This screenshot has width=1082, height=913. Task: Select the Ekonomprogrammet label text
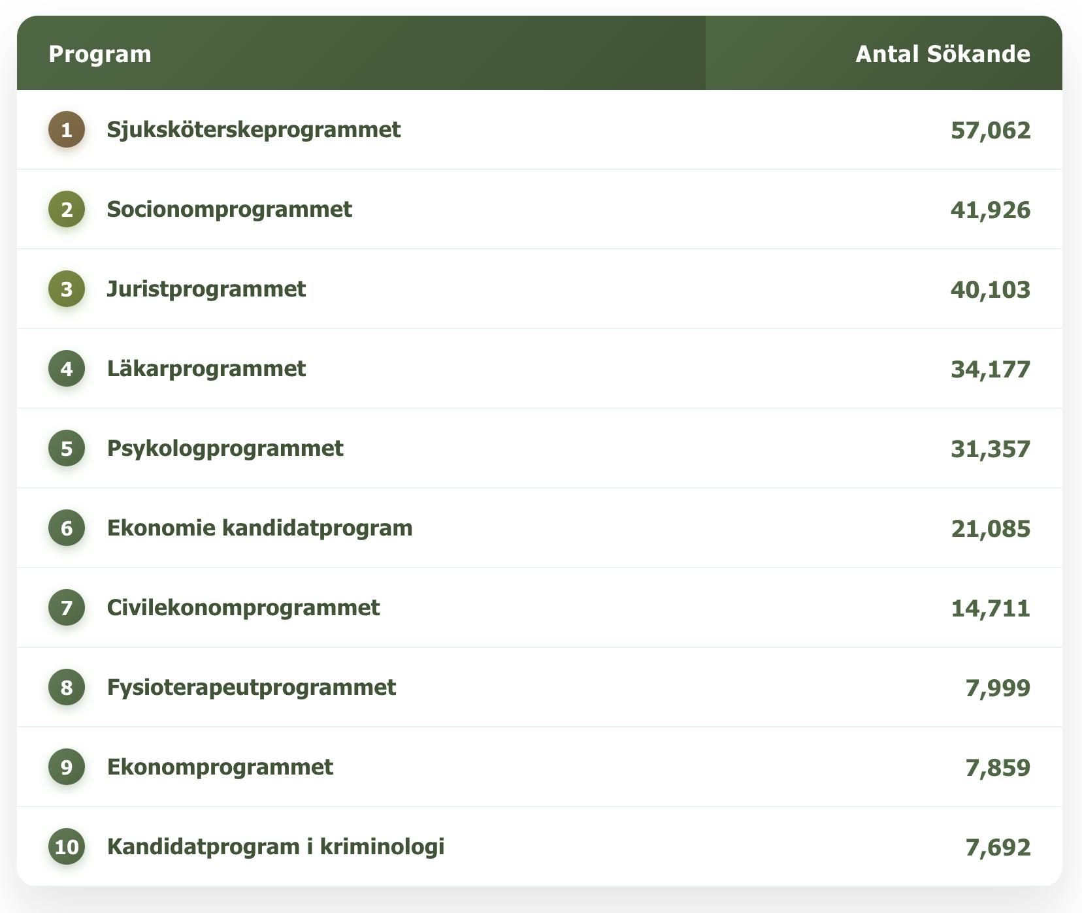pyautogui.click(x=220, y=767)
